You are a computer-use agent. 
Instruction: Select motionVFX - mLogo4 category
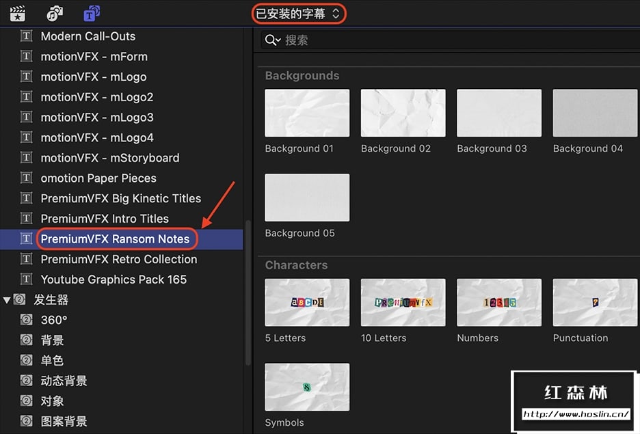(97, 137)
